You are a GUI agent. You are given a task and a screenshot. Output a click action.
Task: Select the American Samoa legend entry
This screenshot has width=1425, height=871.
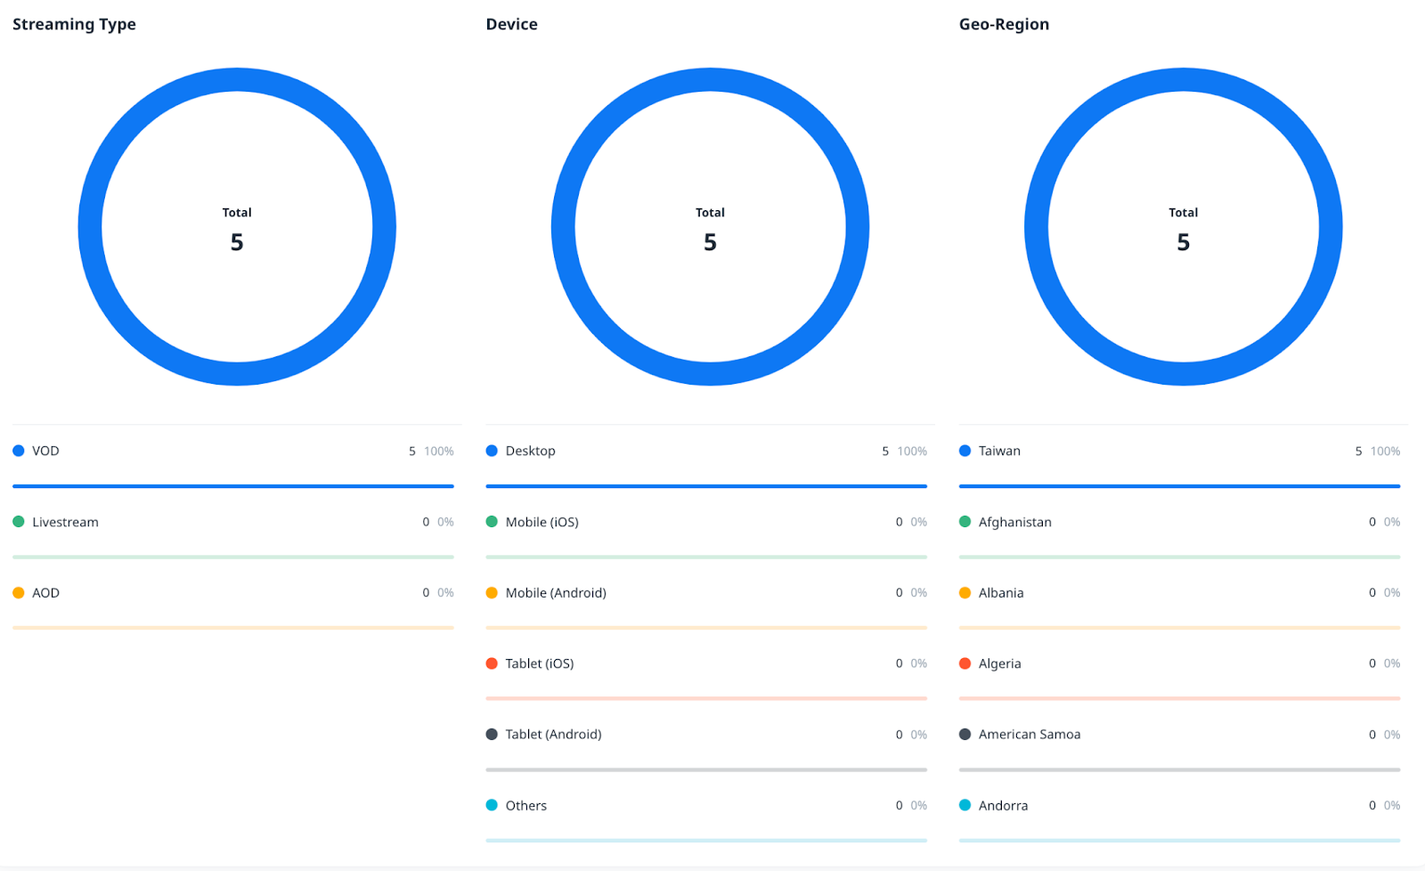tap(1029, 735)
